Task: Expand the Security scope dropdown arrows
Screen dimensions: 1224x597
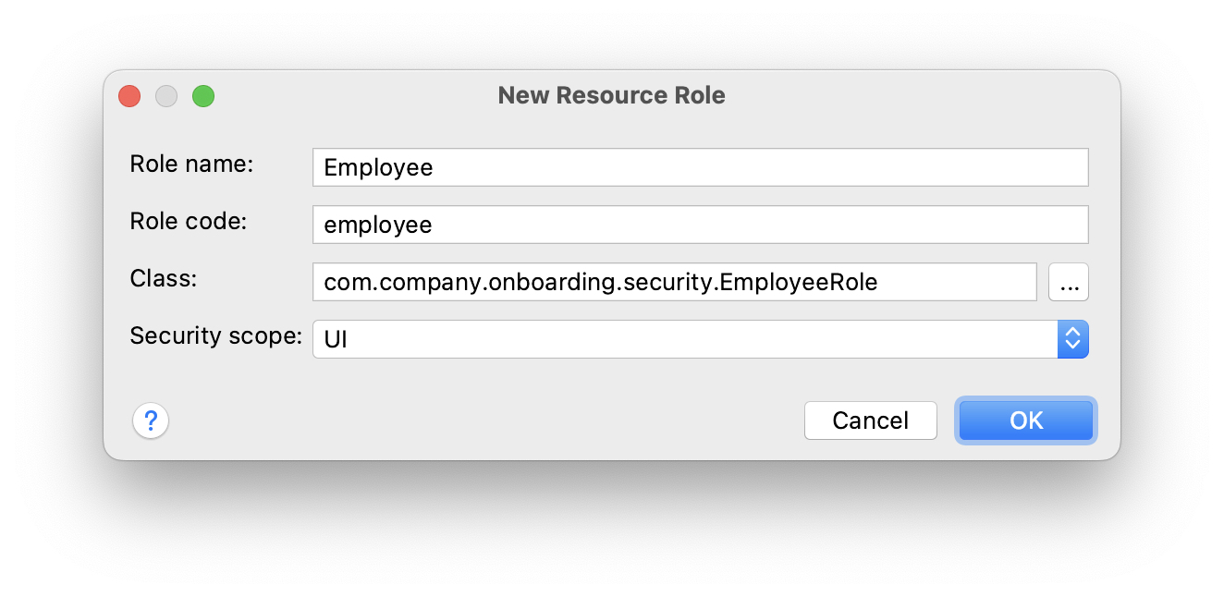Action: 1072,339
